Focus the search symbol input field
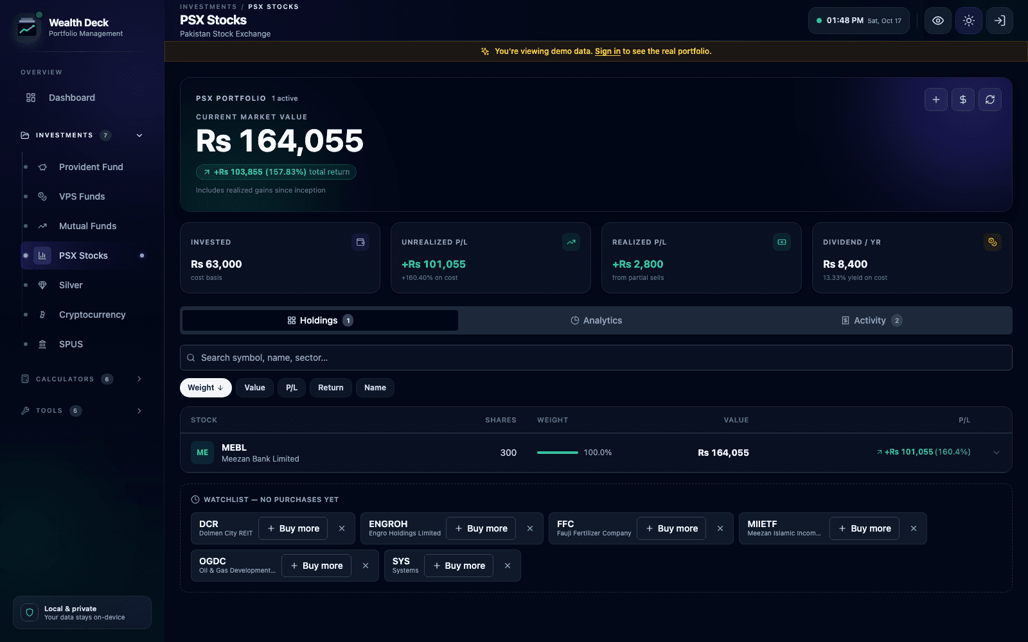Viewport: 1028px width, 642px height. click(x=596, y=358)
